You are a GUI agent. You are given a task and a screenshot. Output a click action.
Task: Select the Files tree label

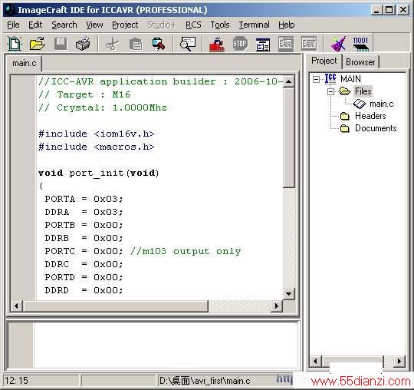tap(363, 91)
